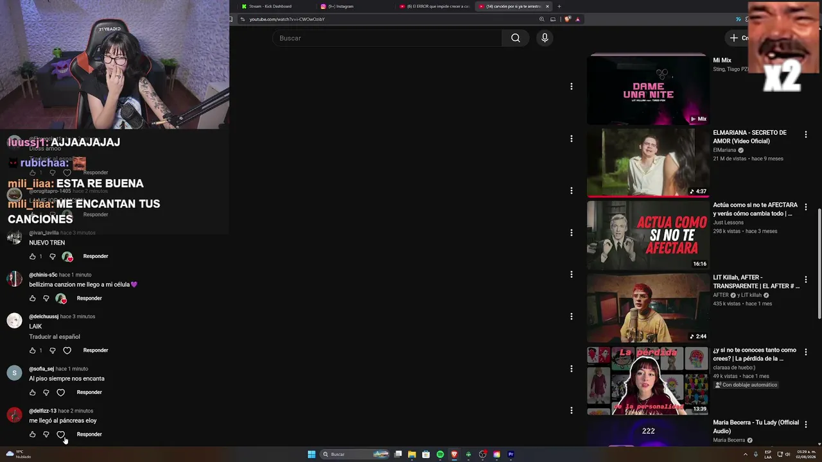Reply to the LAIK comment

[x=96, y=350]
